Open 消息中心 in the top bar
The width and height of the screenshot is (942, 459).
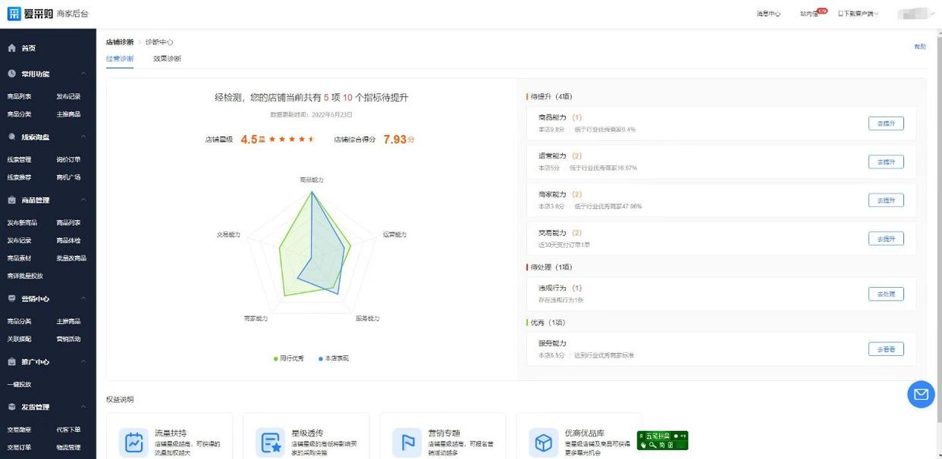(768, 14)
